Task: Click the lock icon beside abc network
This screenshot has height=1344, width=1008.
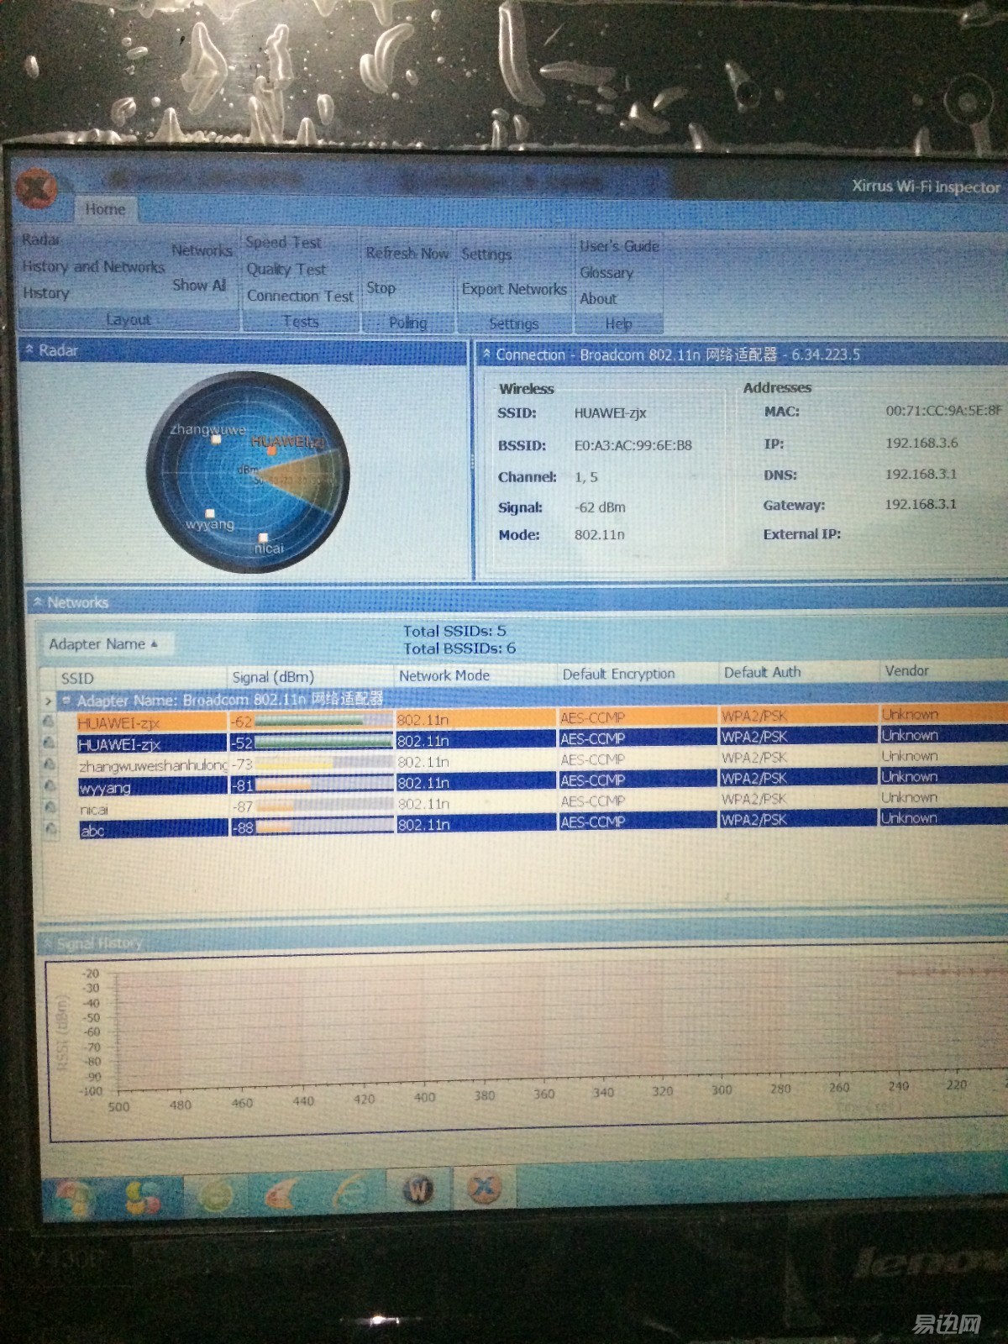Action: coord(51,829)
